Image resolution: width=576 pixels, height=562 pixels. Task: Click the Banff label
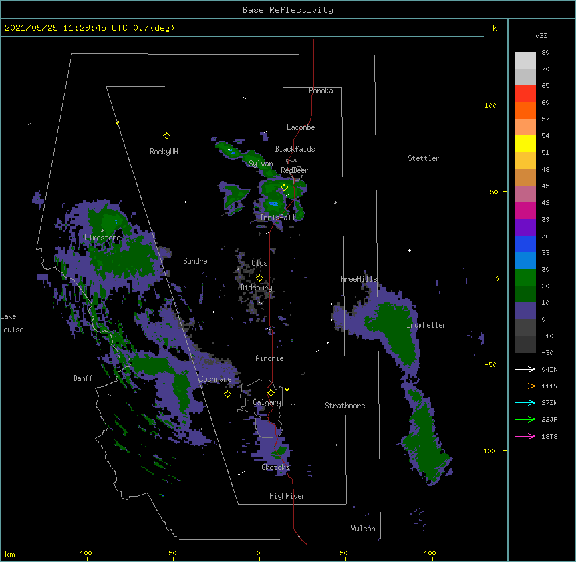coord(83,378)
